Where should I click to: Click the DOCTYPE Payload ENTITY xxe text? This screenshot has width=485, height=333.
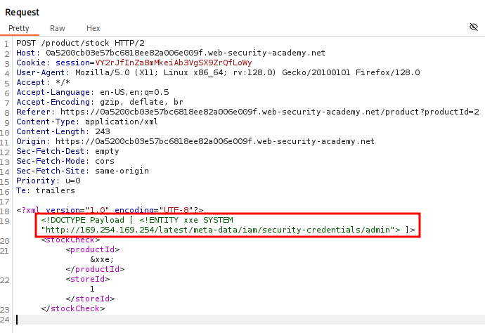[x=137, y=220]
